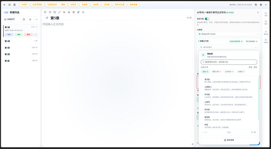Click the small icon beside the 第5章 title
Viewport: 271px width, 149px height.
pos(47,18)
